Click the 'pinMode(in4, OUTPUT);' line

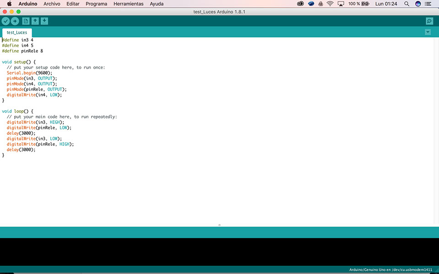tap(32, 84)
